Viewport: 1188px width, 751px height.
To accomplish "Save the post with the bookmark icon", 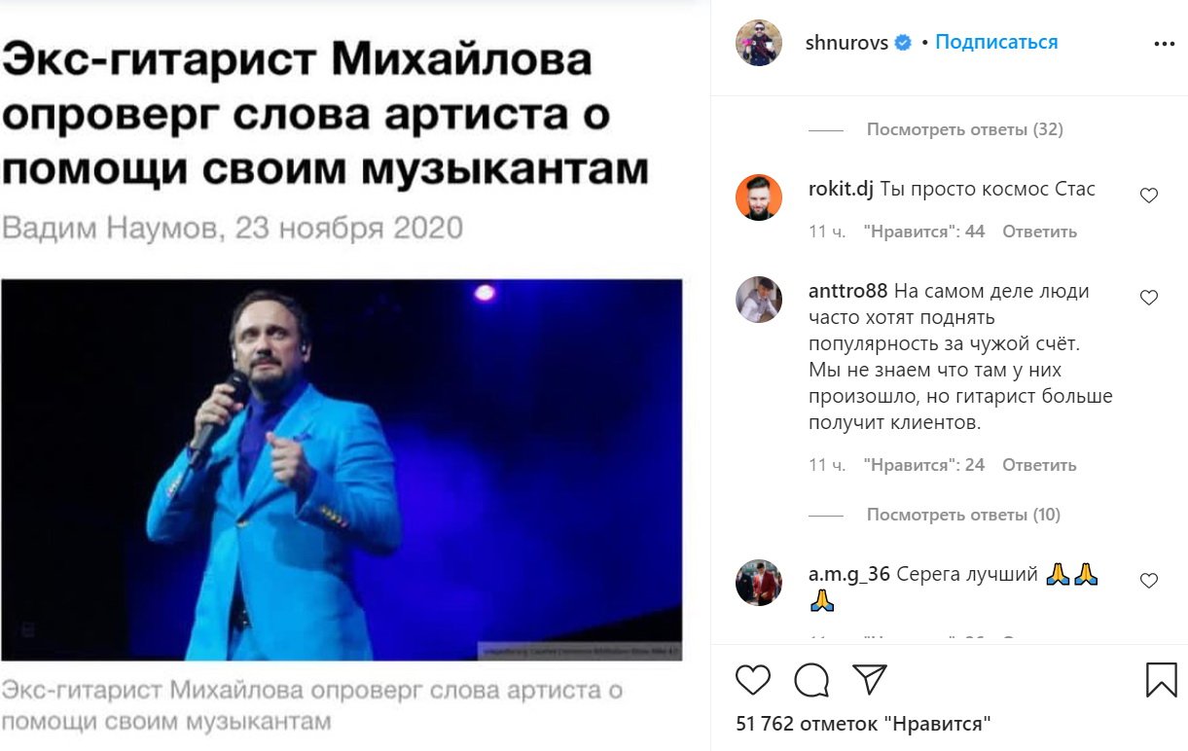I will [1162, 680].
